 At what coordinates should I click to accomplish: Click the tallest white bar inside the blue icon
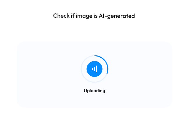pos(96,69)
